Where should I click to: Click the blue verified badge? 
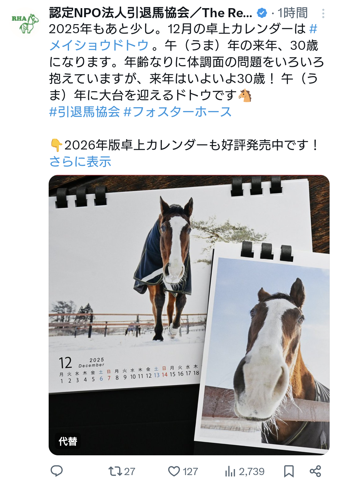pos(262,13)
